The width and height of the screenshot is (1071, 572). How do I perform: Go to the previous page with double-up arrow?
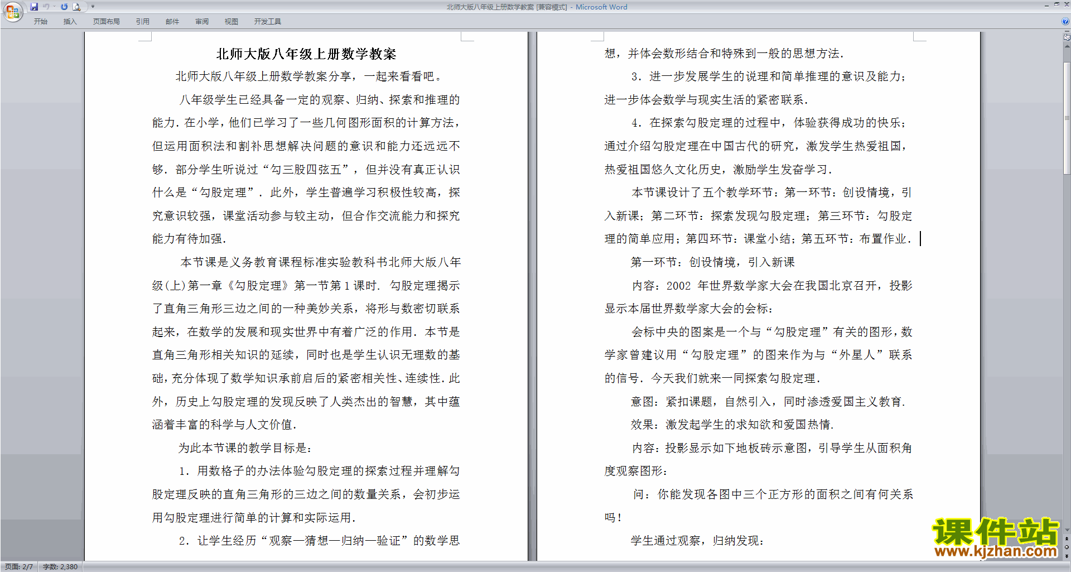point(1067,539)
